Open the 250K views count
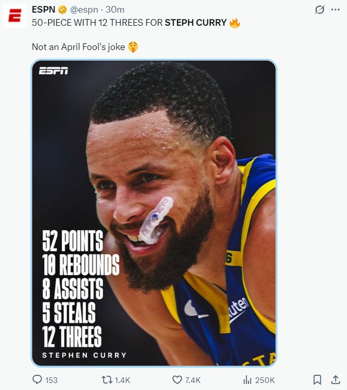 point(265,380)
